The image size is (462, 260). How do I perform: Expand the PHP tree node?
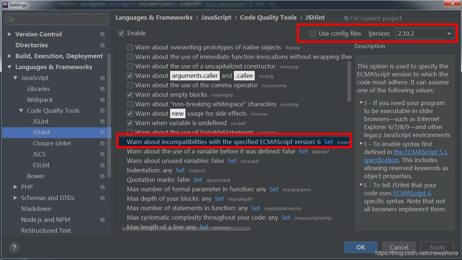point(15,187)
